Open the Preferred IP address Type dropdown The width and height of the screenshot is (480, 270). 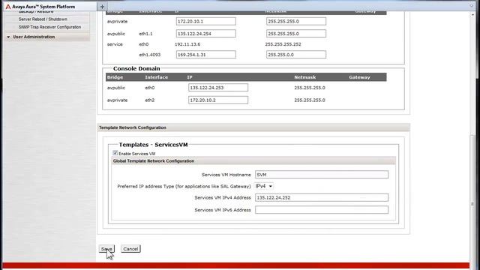(x=264, y=186)
